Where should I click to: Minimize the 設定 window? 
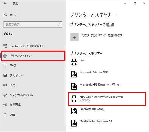click(x=125, y=4)
